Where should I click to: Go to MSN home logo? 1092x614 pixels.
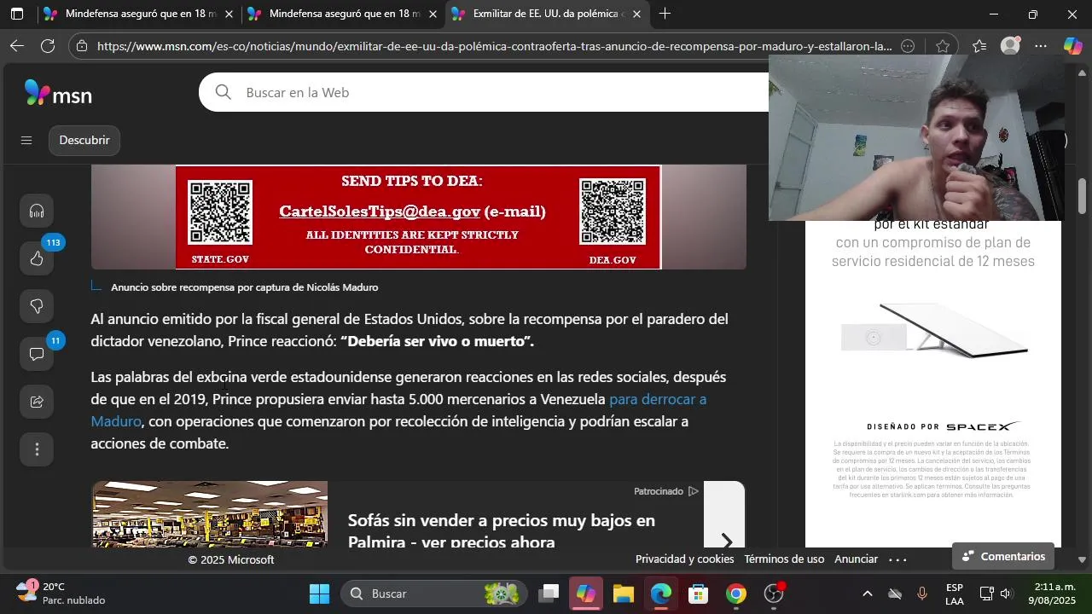[58, 93]
